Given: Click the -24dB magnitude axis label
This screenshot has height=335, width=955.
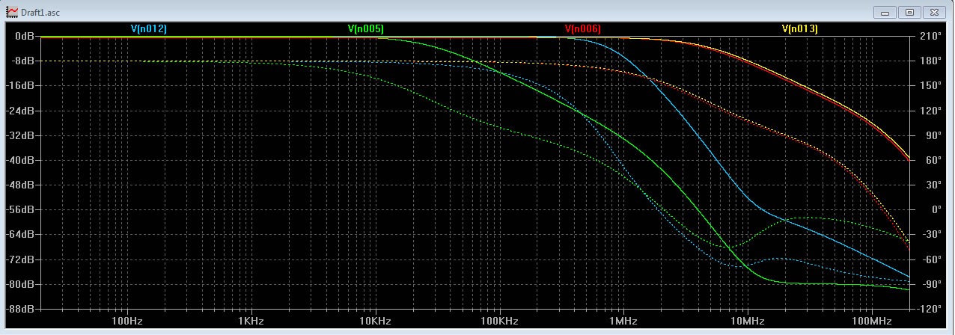Looking at the screenshot, I should [21, 111].
